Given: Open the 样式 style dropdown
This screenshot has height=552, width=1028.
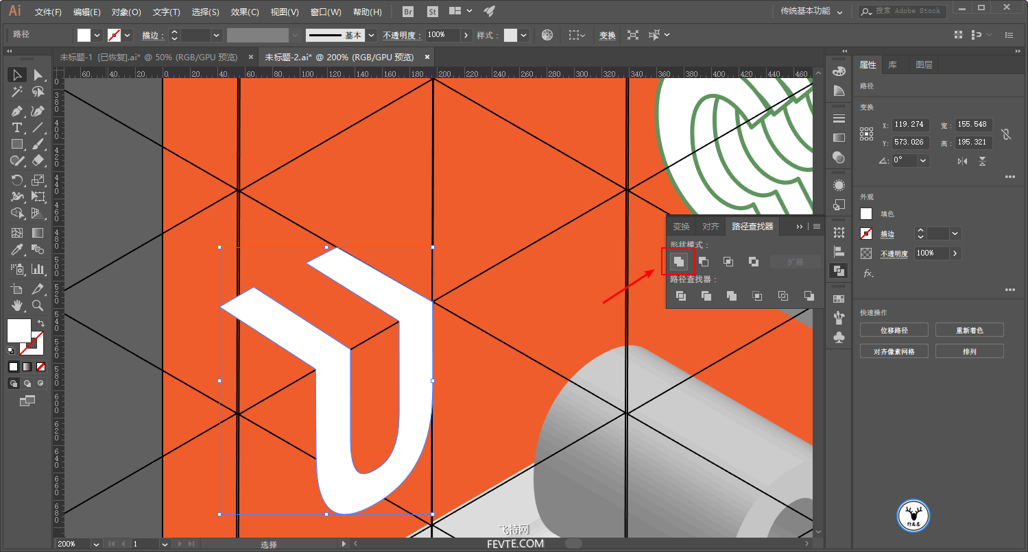Looking at the screenshot, I should tap(524, 35).
